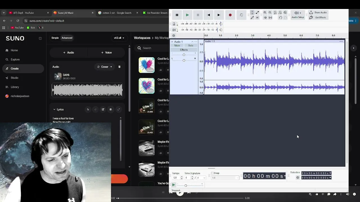This screenshot has height=202, width=360.
Task: Click Audacity's Silence audio selection icon
Action: click(x=270, y=18)
